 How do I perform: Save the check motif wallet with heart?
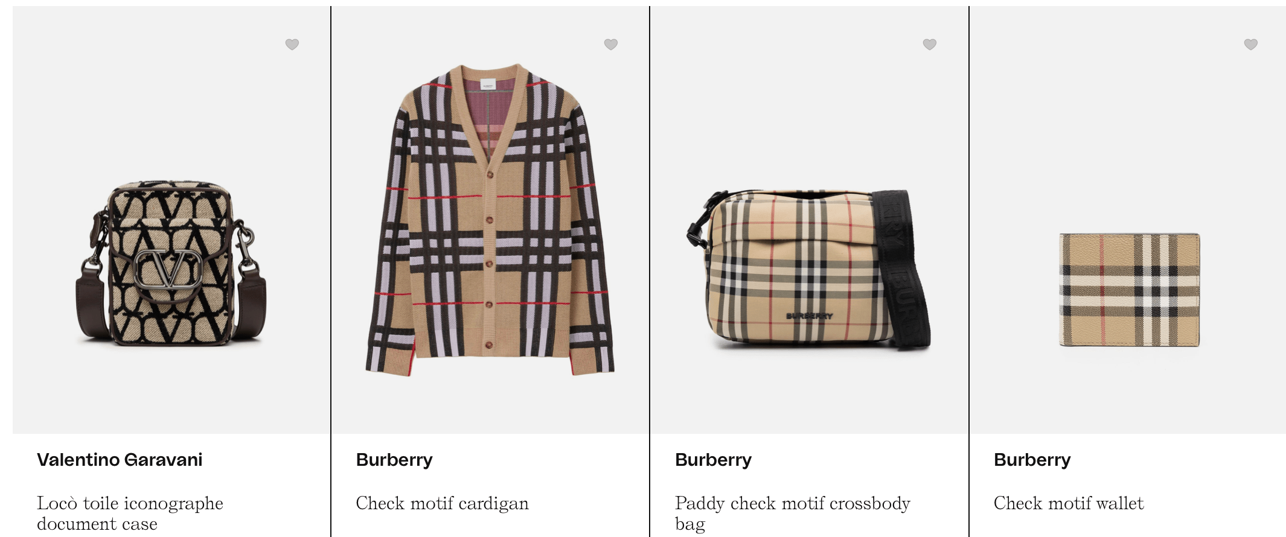1251,44
